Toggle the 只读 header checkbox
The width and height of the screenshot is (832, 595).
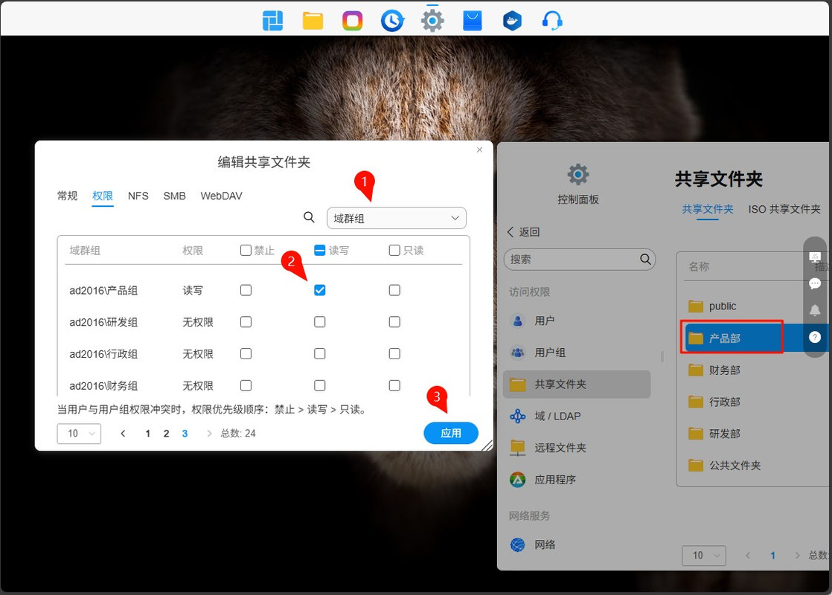tap(394, 251)
